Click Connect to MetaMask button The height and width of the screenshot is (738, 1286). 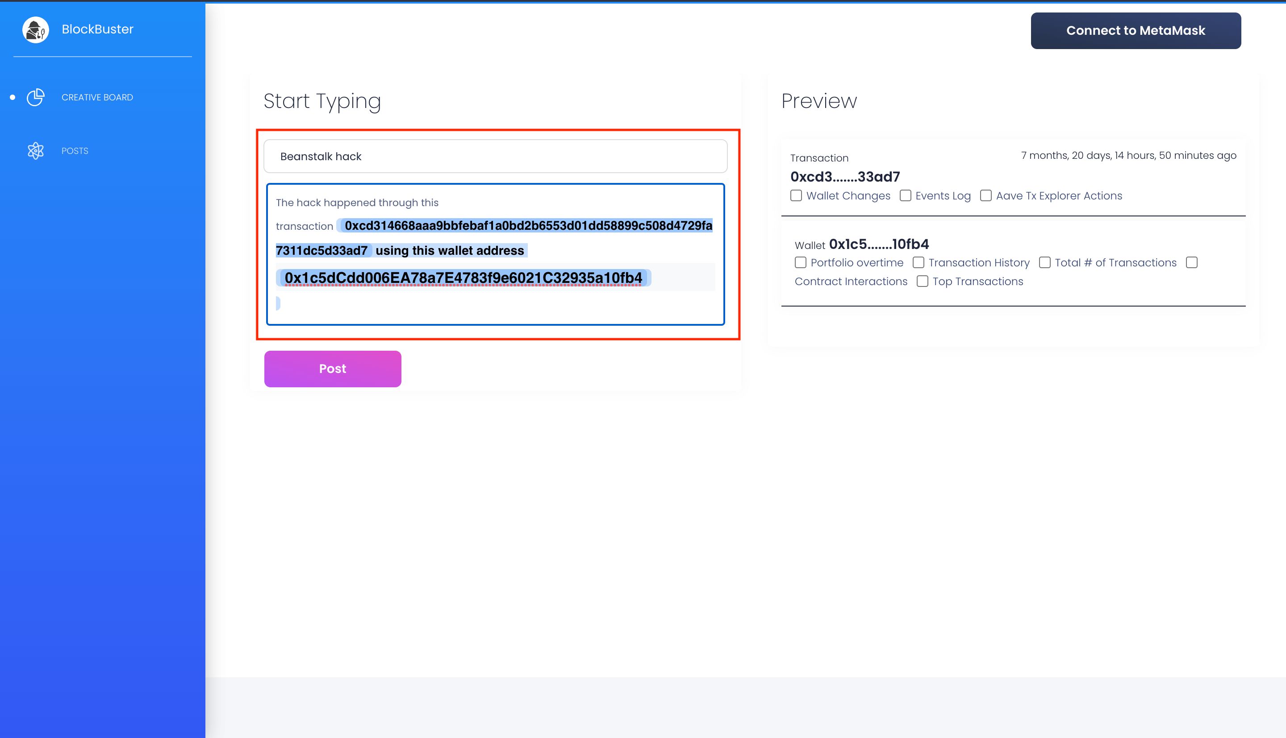pyautogui.click(x=1136, y=31)
